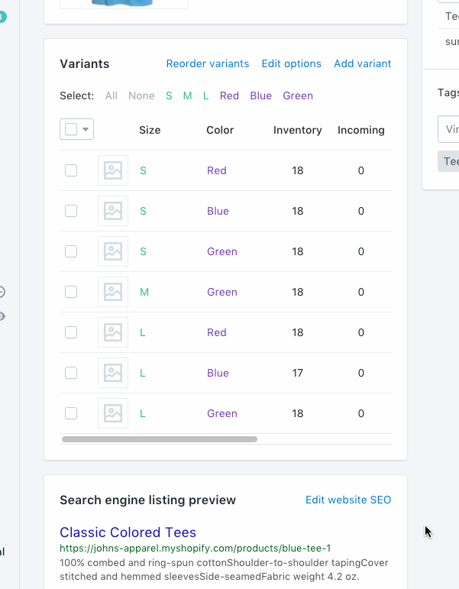
Task: Click the horizontal scrollbar under variants table
Action: click(160, 439)
